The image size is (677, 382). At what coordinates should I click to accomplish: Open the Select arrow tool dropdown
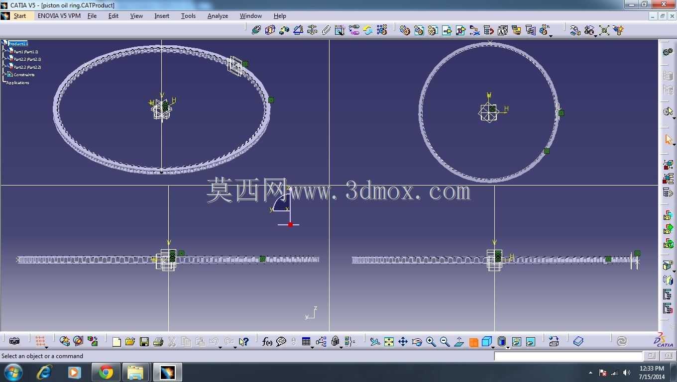coord(674,144)
